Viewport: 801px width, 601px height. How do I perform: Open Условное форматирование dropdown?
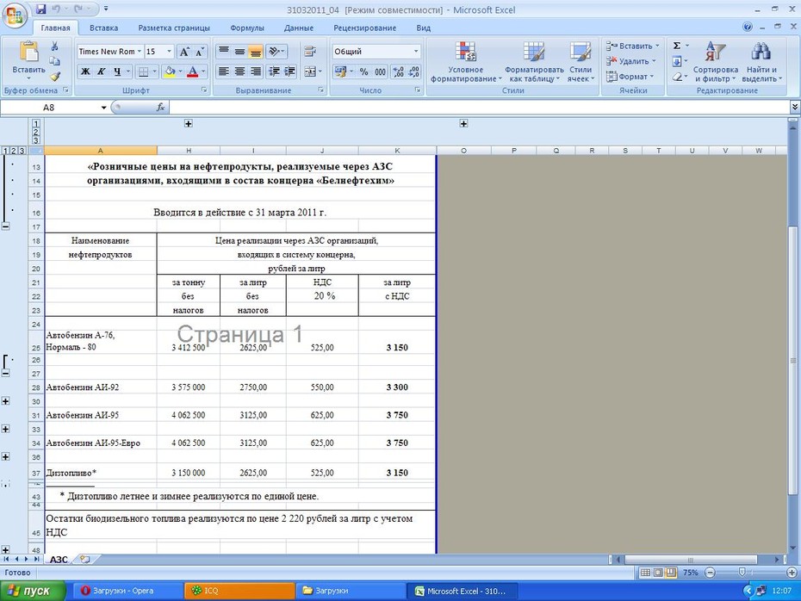click(465, 61)
